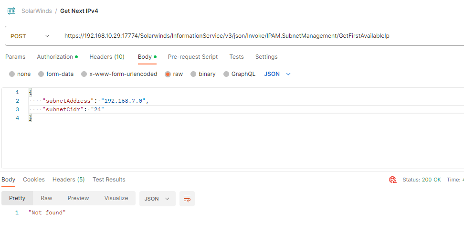
Task: Select the form-data body option
Action: [56, 74]
